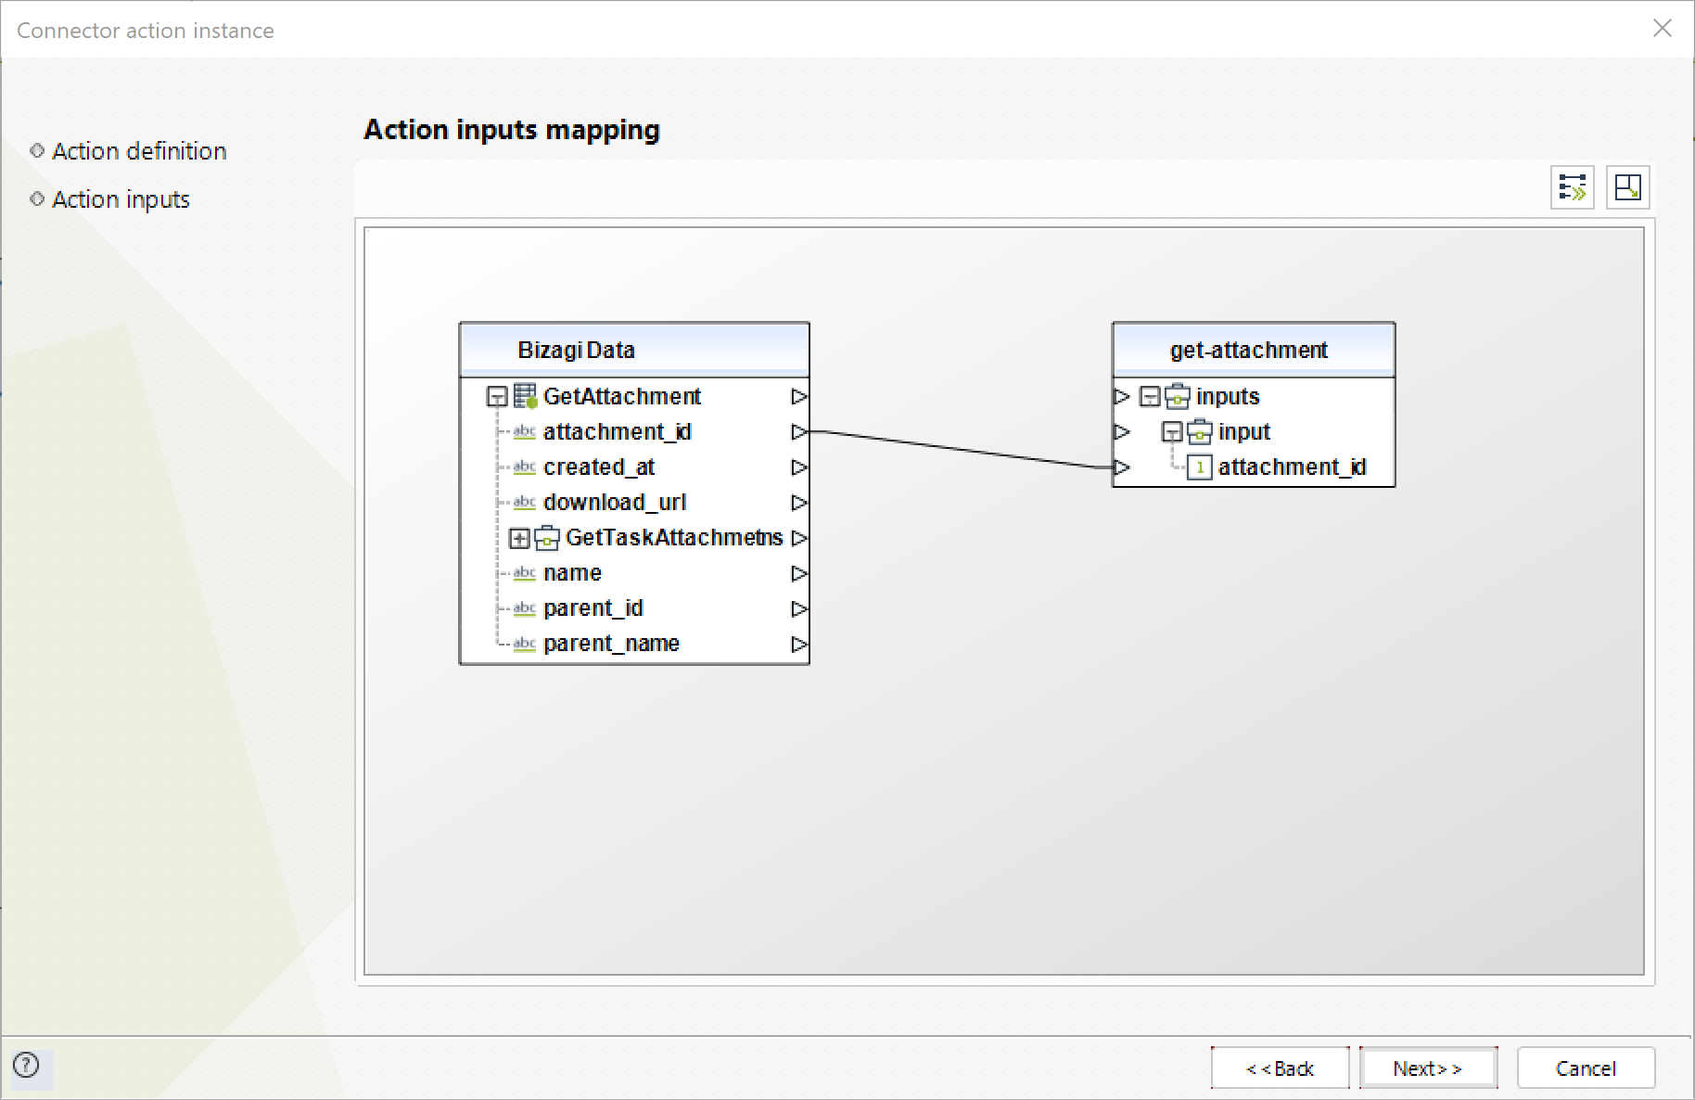The height and width of the screenshot is (1100, 1695).
Task: Click the number icon beside target attachment_id
Action: pyautogui.click(x=1200, y=467)
